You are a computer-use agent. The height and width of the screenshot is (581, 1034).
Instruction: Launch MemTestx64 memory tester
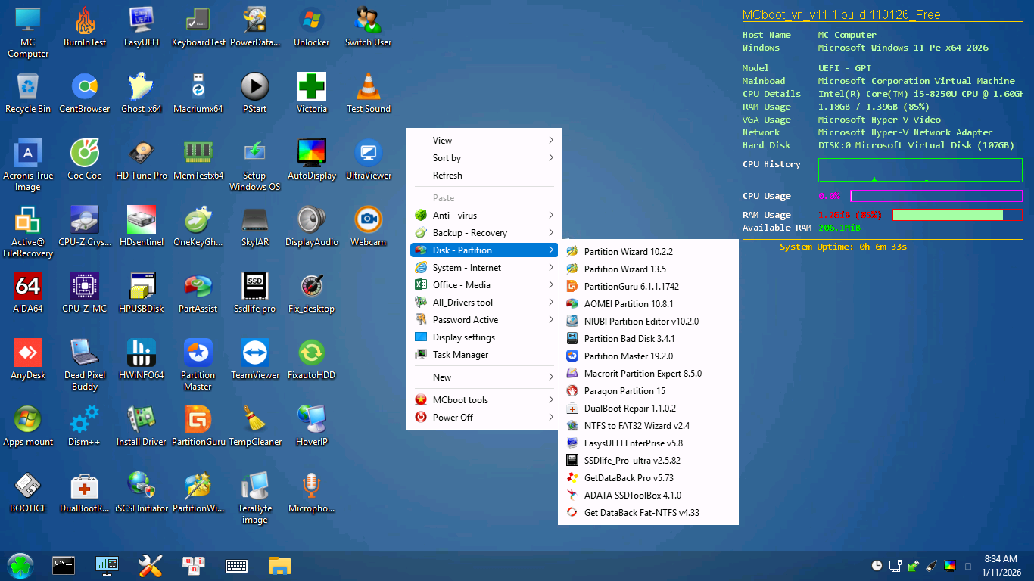pos(198,152)
